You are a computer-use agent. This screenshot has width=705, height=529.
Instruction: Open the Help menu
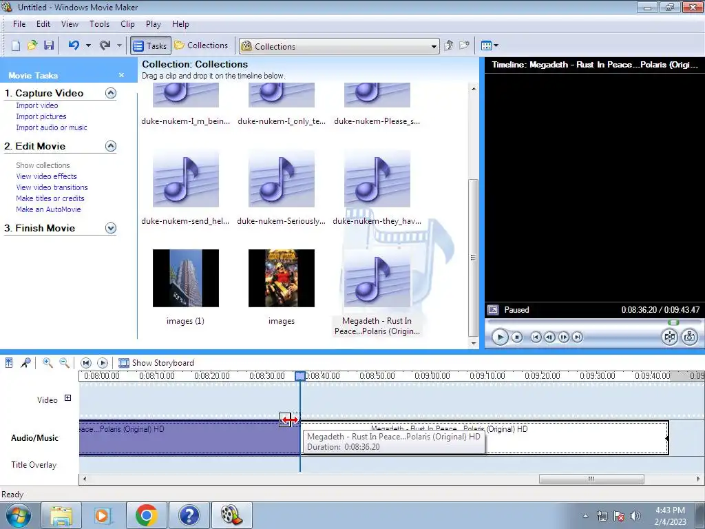(180, 24)
